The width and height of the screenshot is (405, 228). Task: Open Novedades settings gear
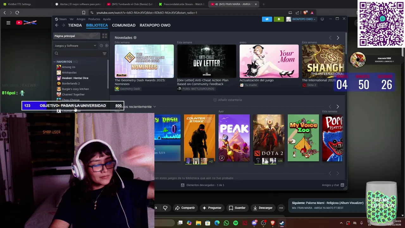(135, 38)
